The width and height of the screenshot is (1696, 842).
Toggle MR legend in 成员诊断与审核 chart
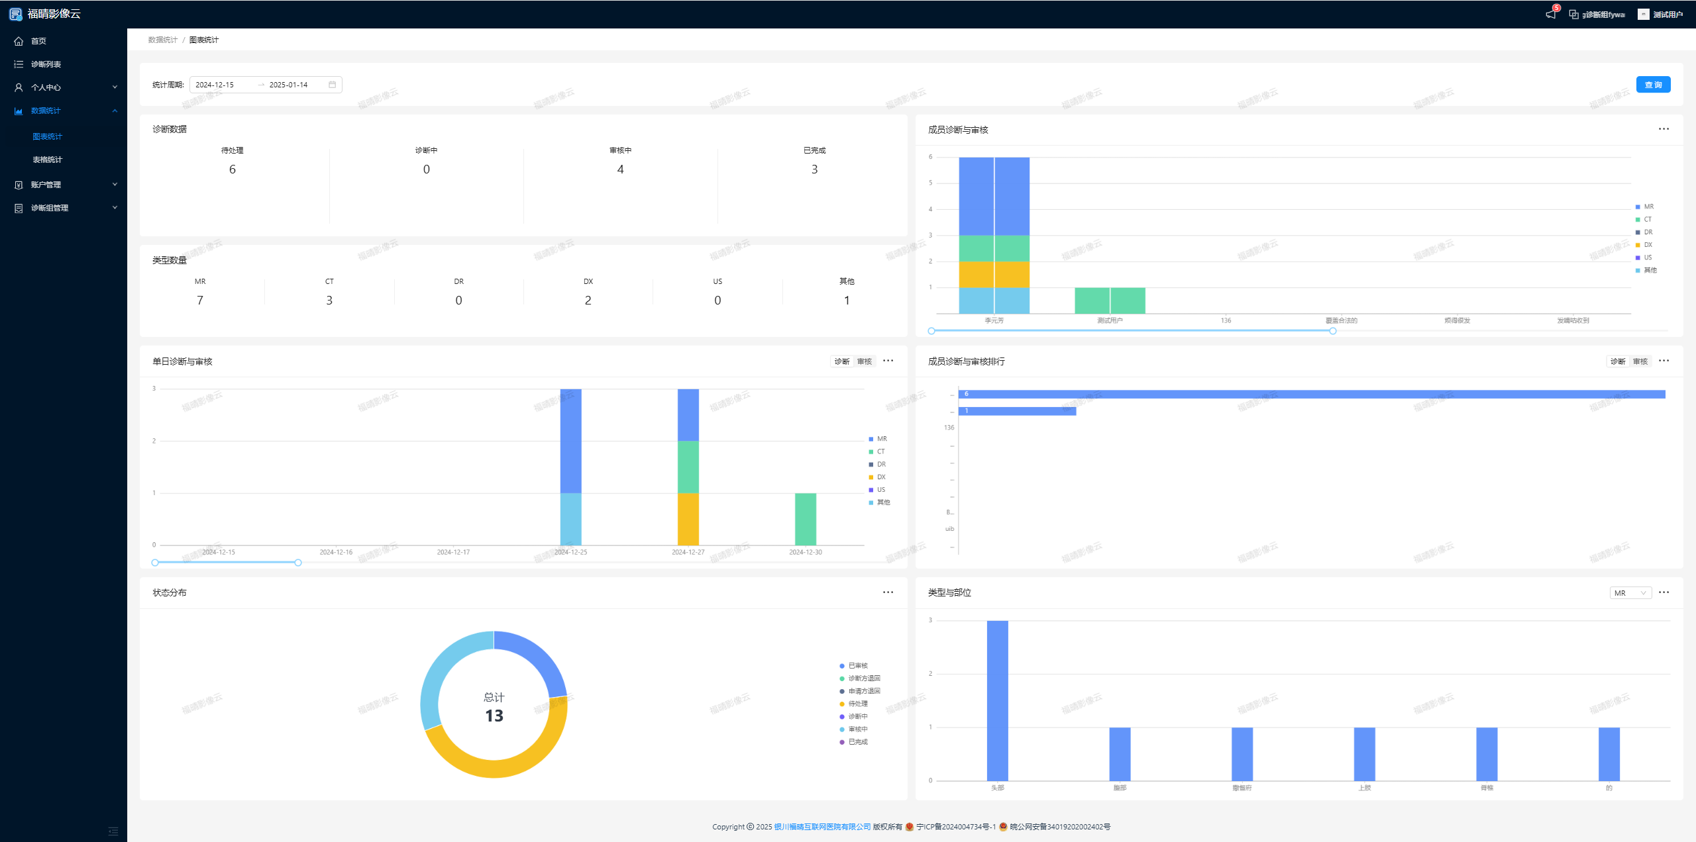coord(1644,207)
